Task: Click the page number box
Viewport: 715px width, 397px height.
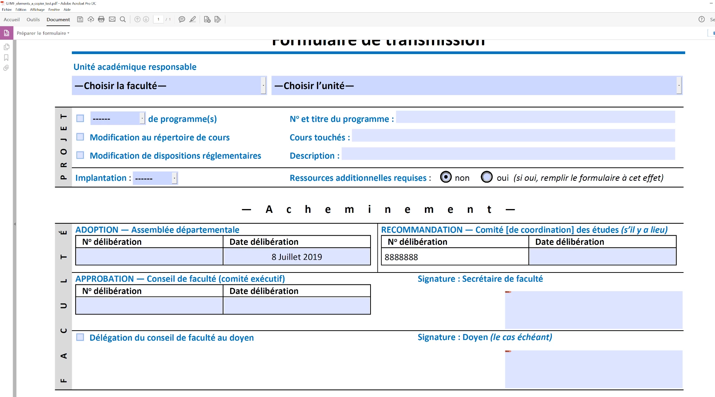Action: point(158,19)
